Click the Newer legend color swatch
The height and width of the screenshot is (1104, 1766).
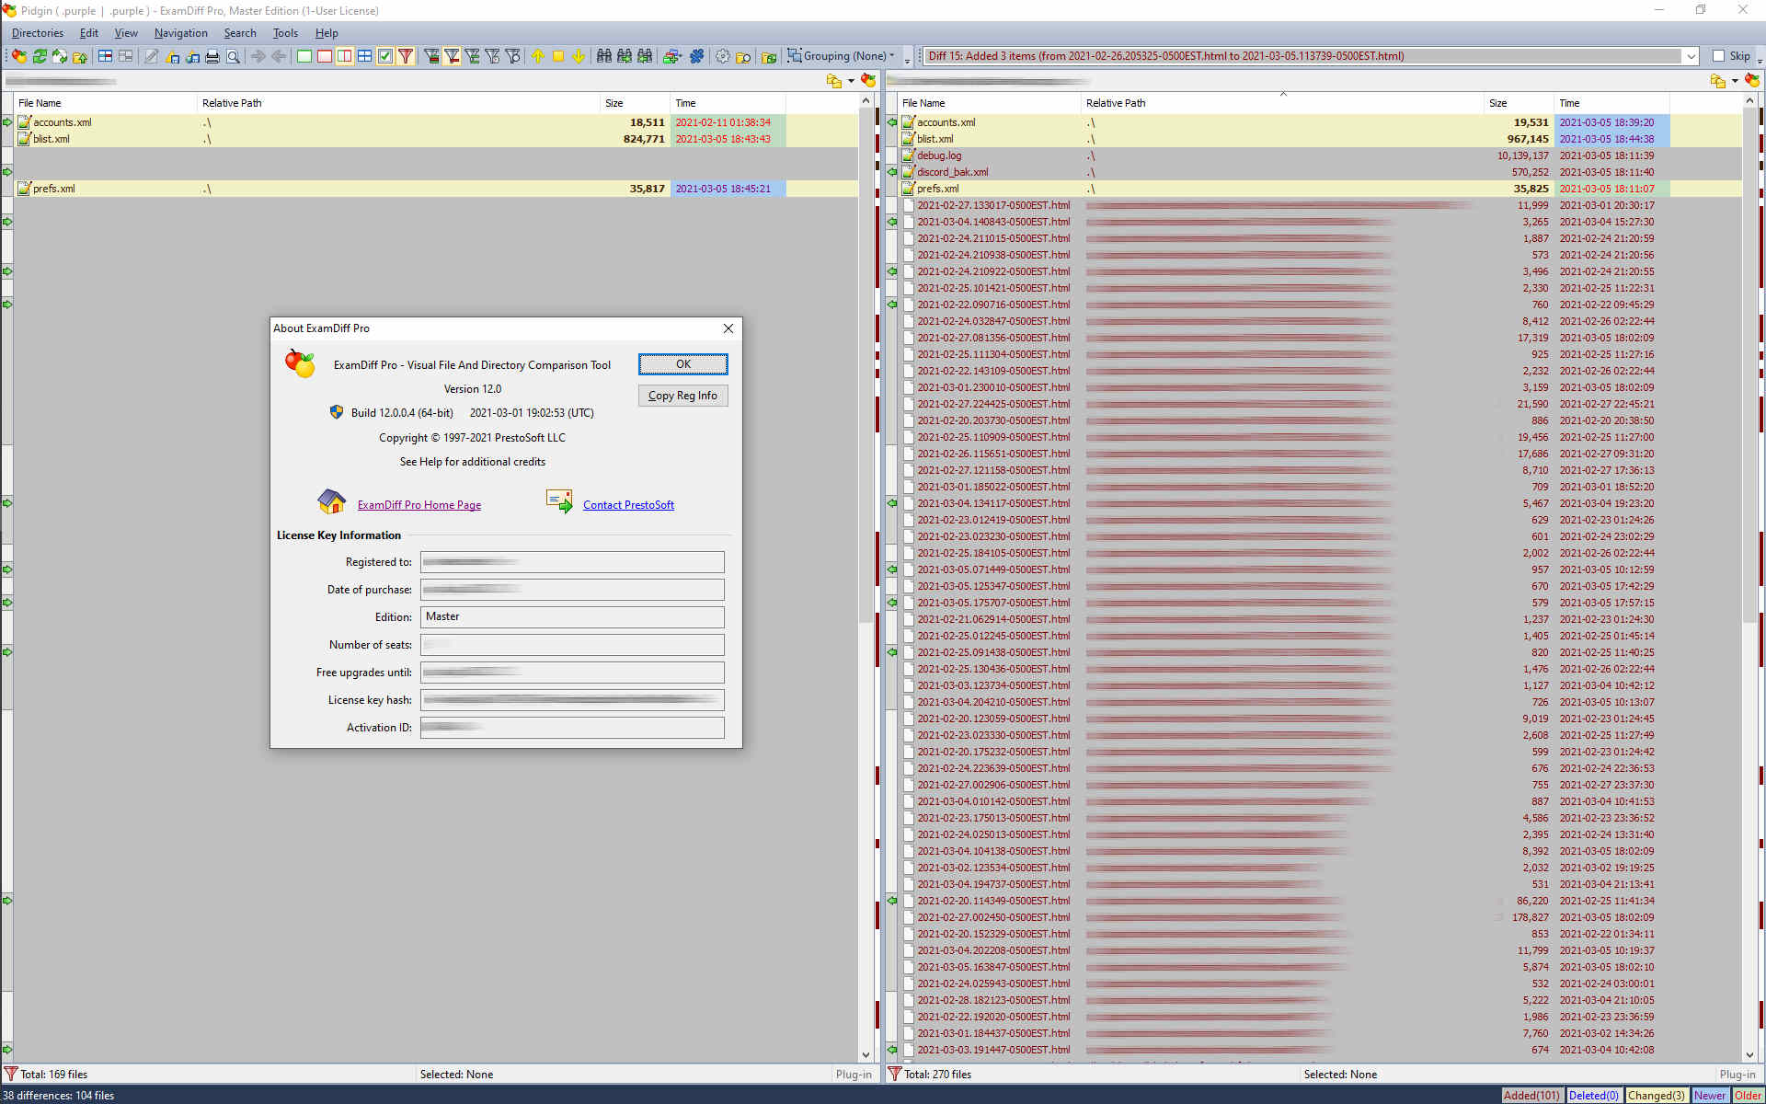coord(1710,1096)
